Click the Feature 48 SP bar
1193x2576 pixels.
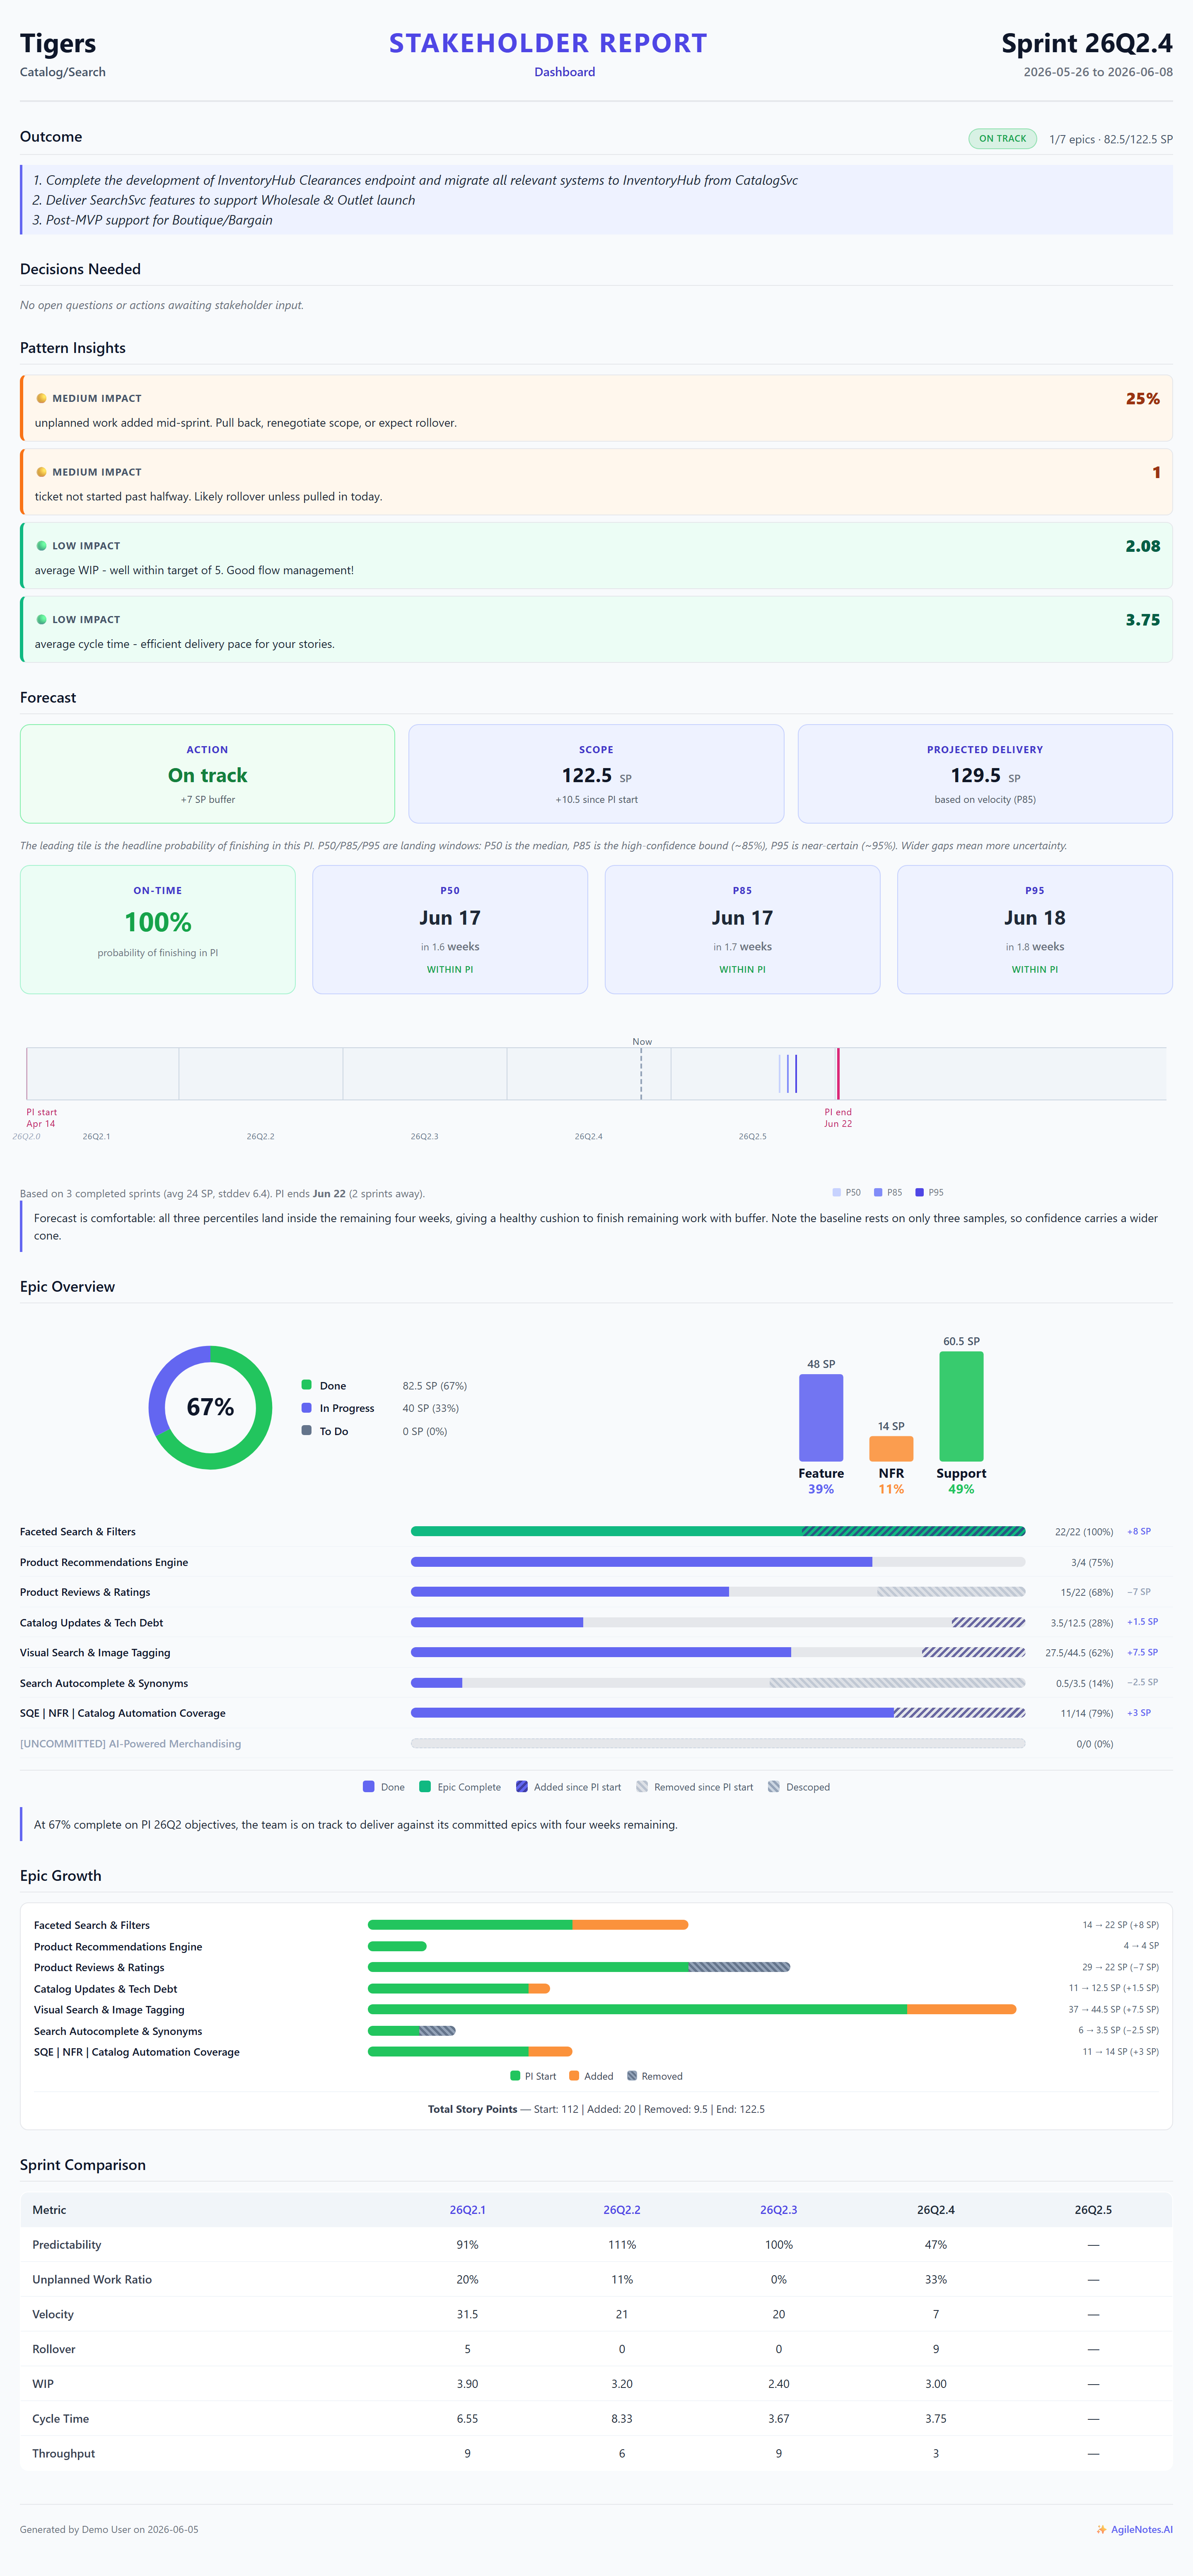coord(821,1418)
